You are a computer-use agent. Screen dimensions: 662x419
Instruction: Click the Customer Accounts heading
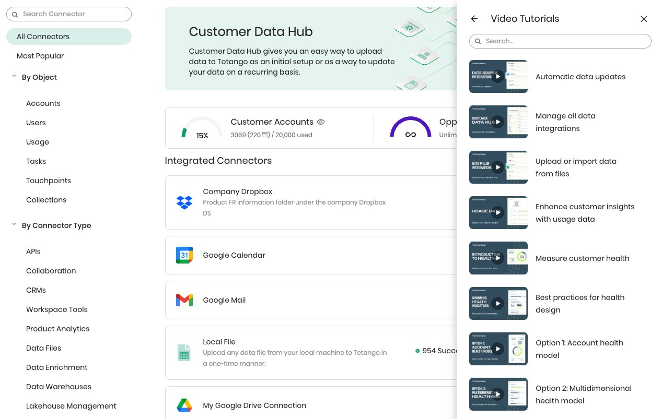(x=272, y=122)
